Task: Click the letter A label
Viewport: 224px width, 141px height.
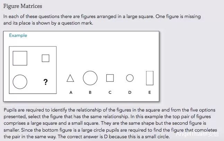Action: coord(71,92)
